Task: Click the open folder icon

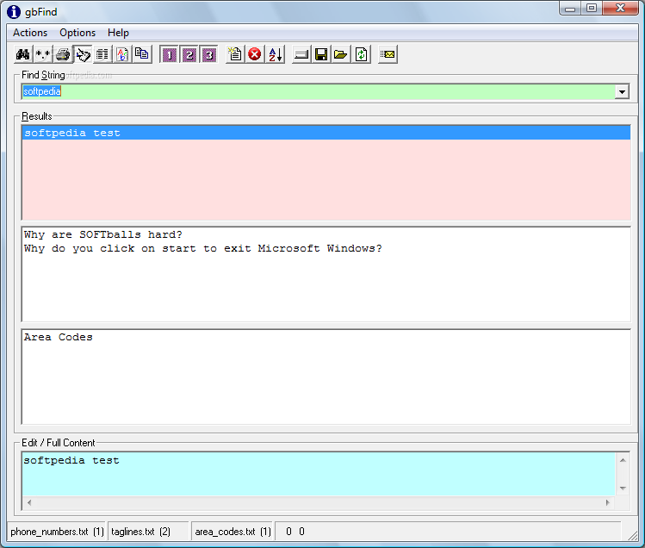Action: pyautogui.click(x=341, y=54)
